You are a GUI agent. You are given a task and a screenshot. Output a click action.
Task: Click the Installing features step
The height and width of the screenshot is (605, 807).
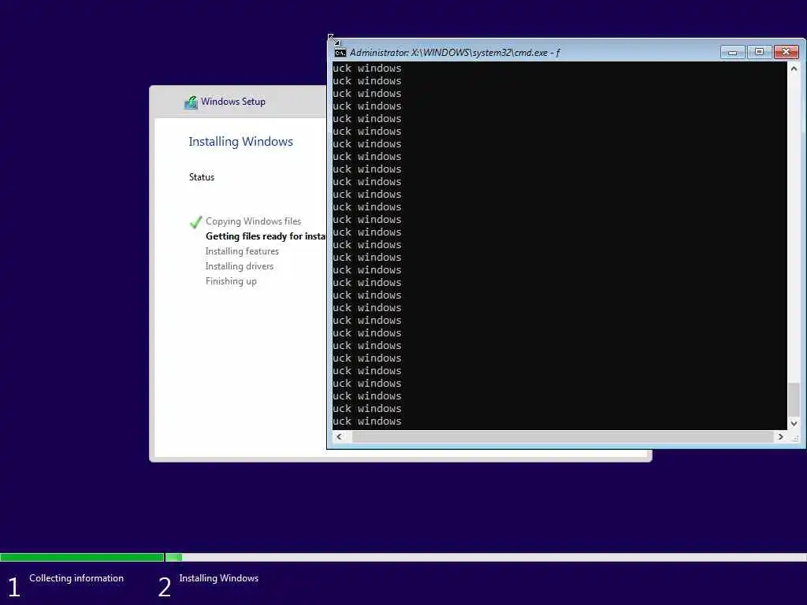pyautogui.click(x=242, y=251)
